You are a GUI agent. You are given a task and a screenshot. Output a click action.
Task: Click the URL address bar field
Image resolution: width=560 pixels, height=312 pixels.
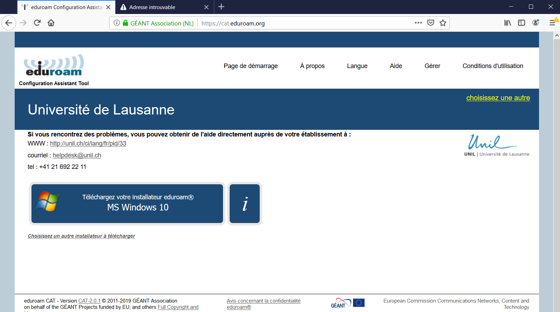point(304,23)
